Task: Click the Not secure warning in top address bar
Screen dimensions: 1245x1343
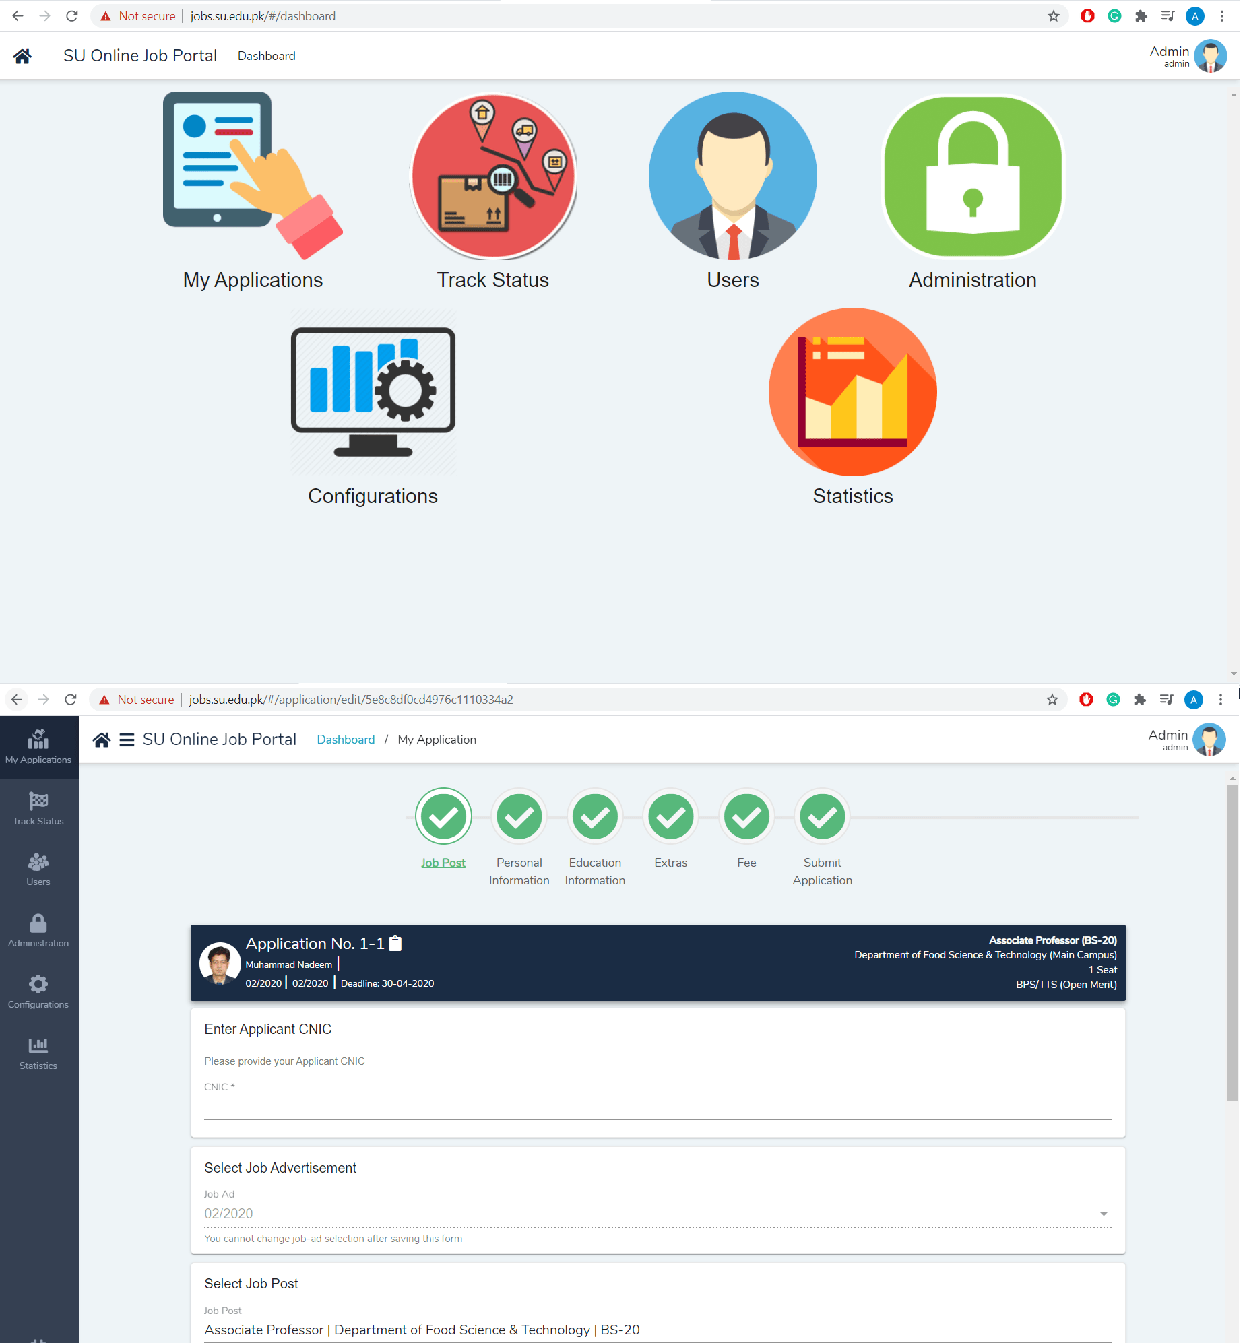Action: pyautogui.click(x=138, y=15)
